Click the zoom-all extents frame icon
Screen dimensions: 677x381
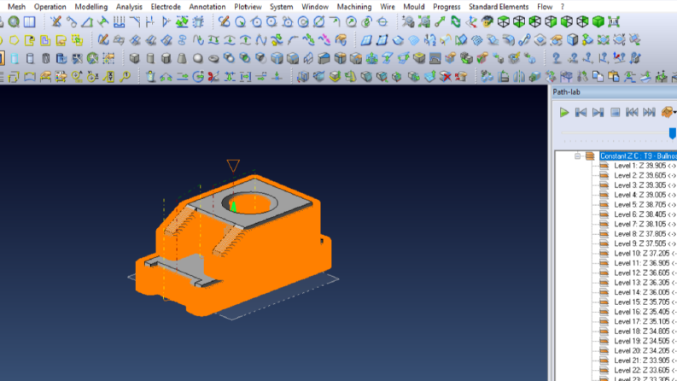coord(614,21)
